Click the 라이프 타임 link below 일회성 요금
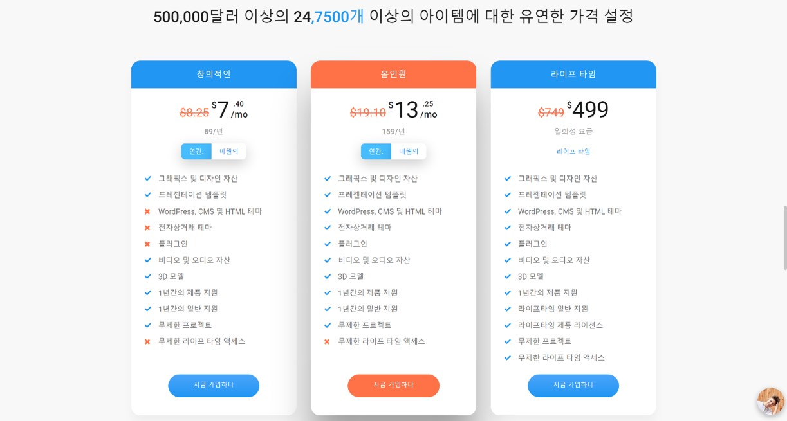Viewport: 787px width, 421px height. pyautogui.click(x=573, y=152)
